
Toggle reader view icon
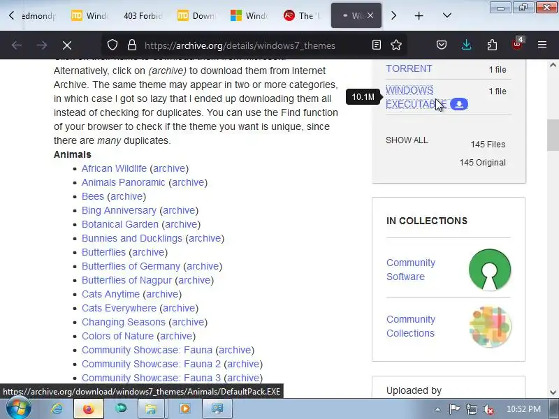pos(376,45)
